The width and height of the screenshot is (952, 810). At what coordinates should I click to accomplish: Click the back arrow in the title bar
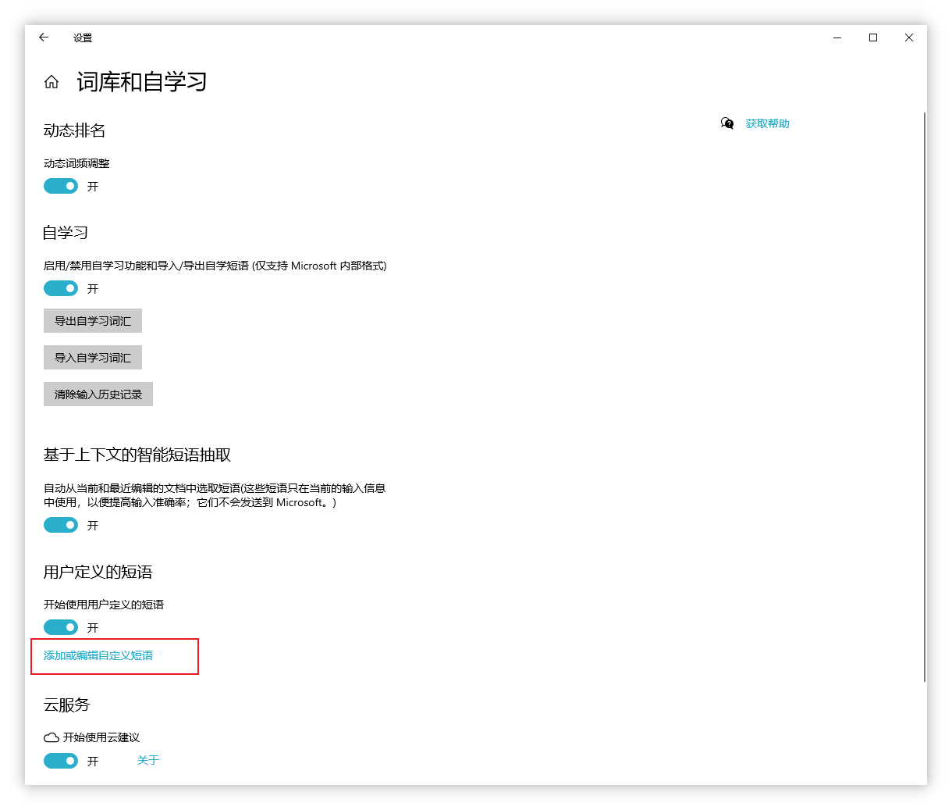pyautogui.click(x=43, y=37)
